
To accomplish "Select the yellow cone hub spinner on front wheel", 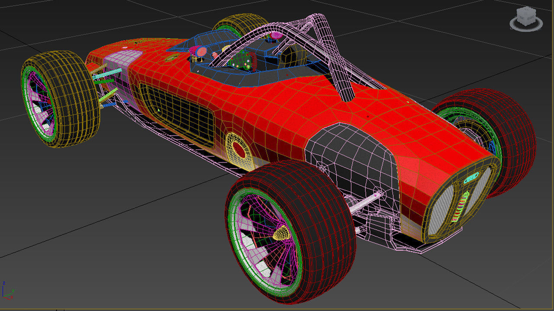I will [x=281, y=233].
